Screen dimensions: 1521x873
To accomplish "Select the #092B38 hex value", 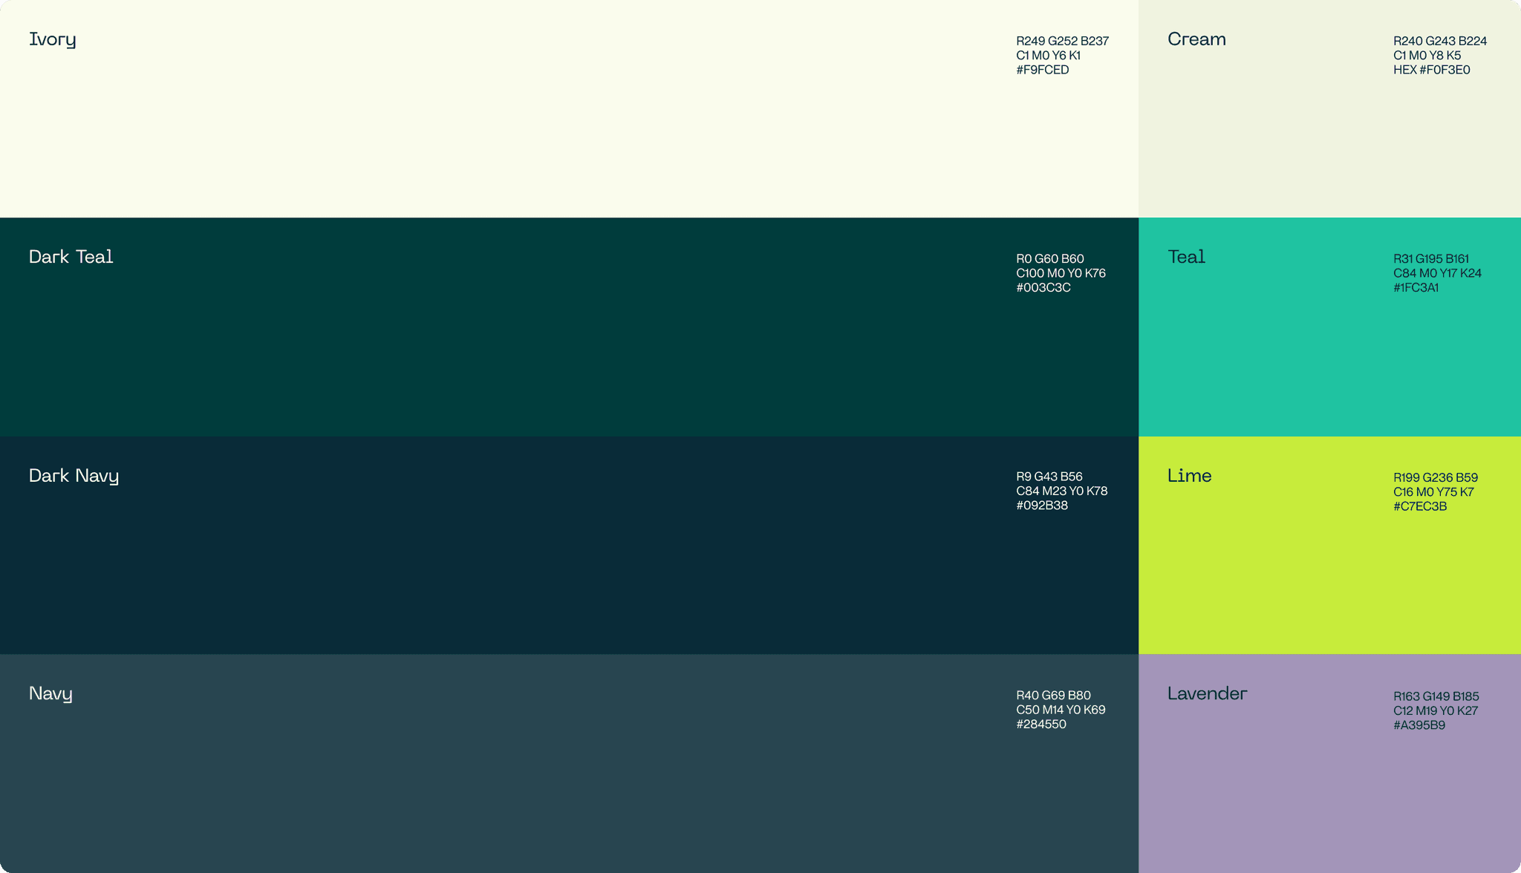I will [1041, 506].
